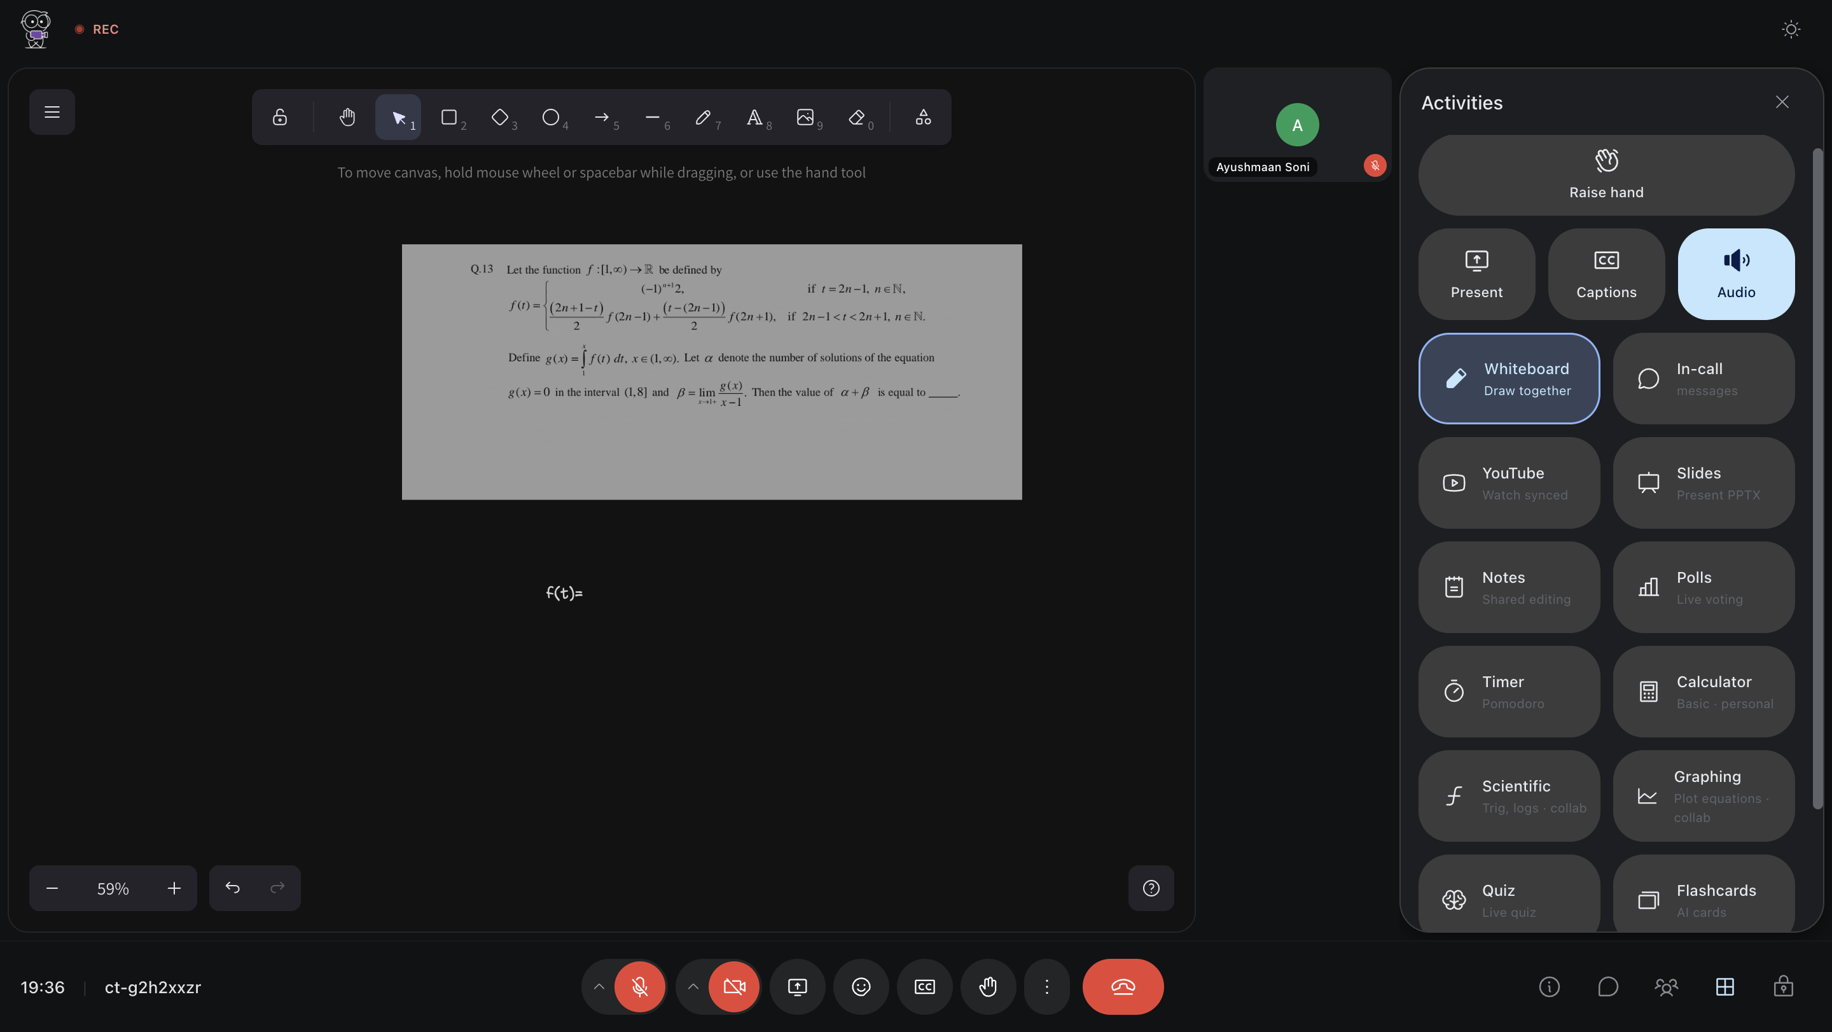Leave call with red hang-up button

click(1123, 986)
